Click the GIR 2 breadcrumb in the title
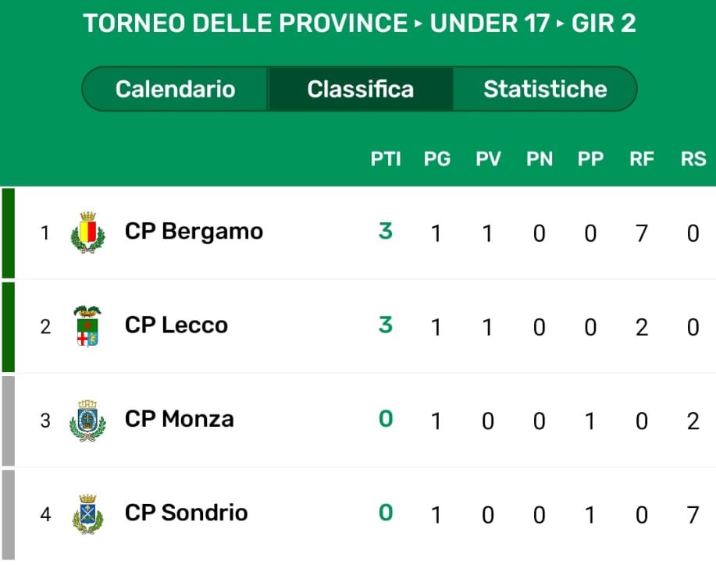This screenshot has height=568, width=716. (604, 23)
